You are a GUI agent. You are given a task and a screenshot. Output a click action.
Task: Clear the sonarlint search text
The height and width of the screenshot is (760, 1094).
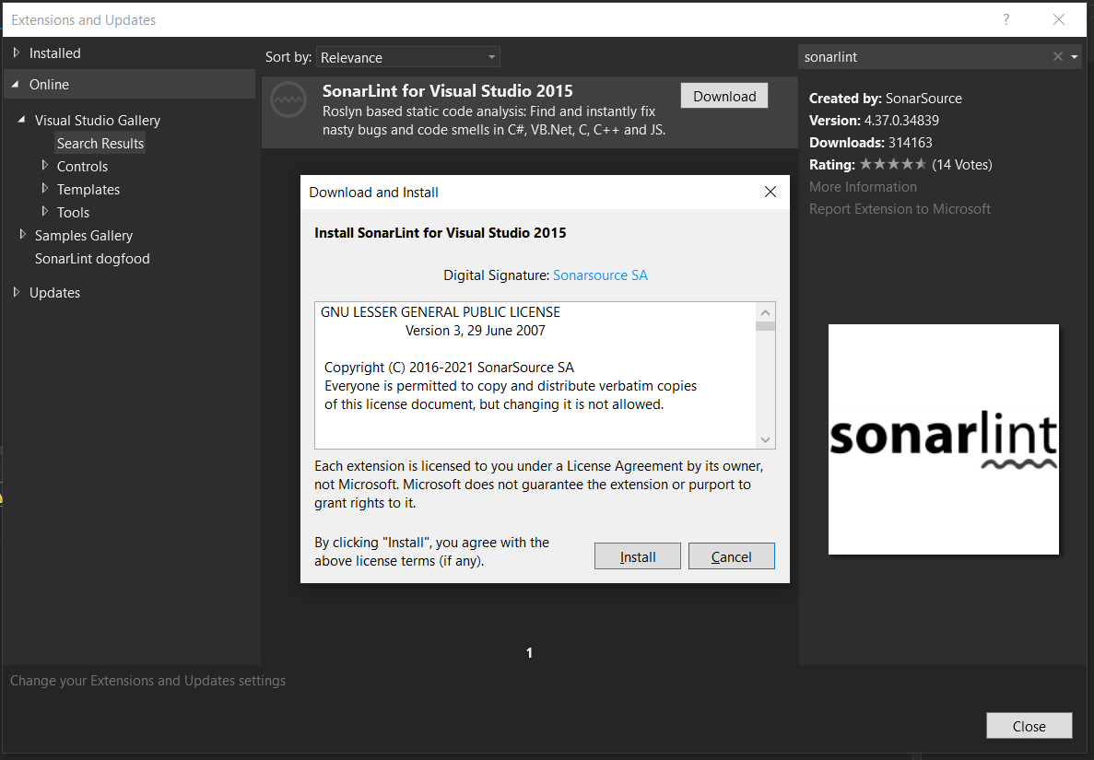[x=1058, y=56]
